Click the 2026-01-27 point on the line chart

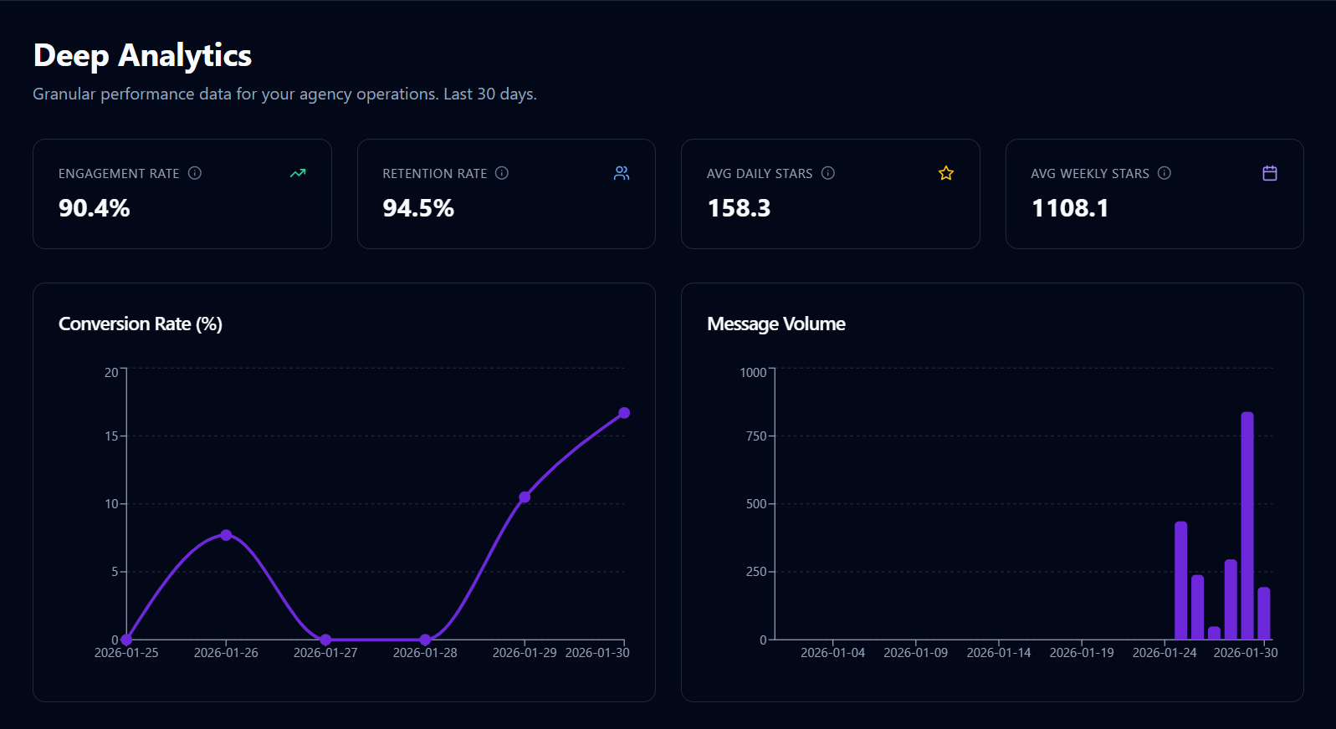pos(325,640)
